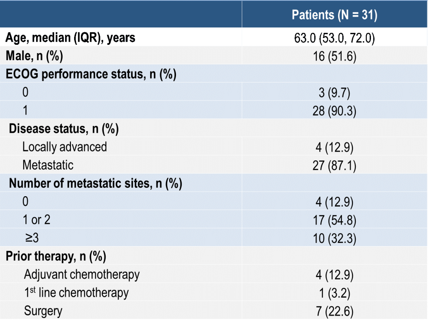
Task: Click the ECOG 0 value 3 (9.7)
Action: point(334,93)
